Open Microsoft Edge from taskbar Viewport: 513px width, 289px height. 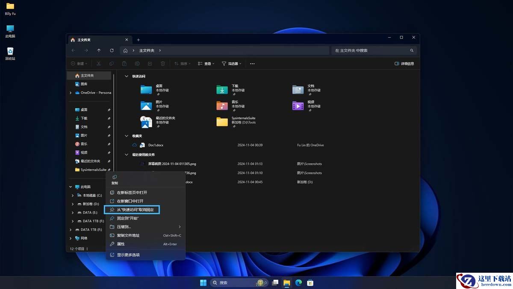tap(299, 283)
